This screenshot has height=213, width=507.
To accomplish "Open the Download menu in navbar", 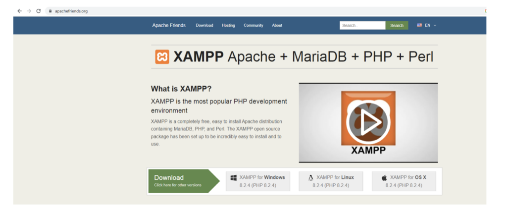I will [x=204, y=25].
